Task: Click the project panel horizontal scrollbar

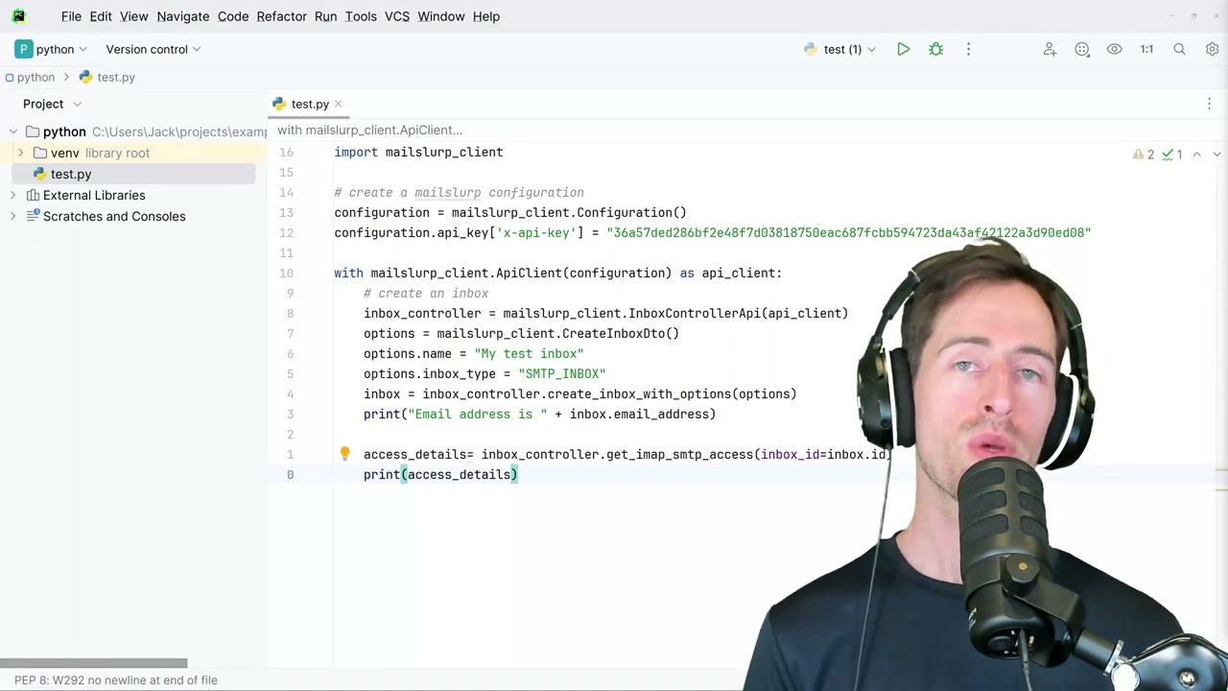Action: coord(93,663)
